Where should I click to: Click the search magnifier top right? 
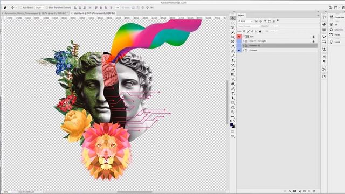pos(330,8)
